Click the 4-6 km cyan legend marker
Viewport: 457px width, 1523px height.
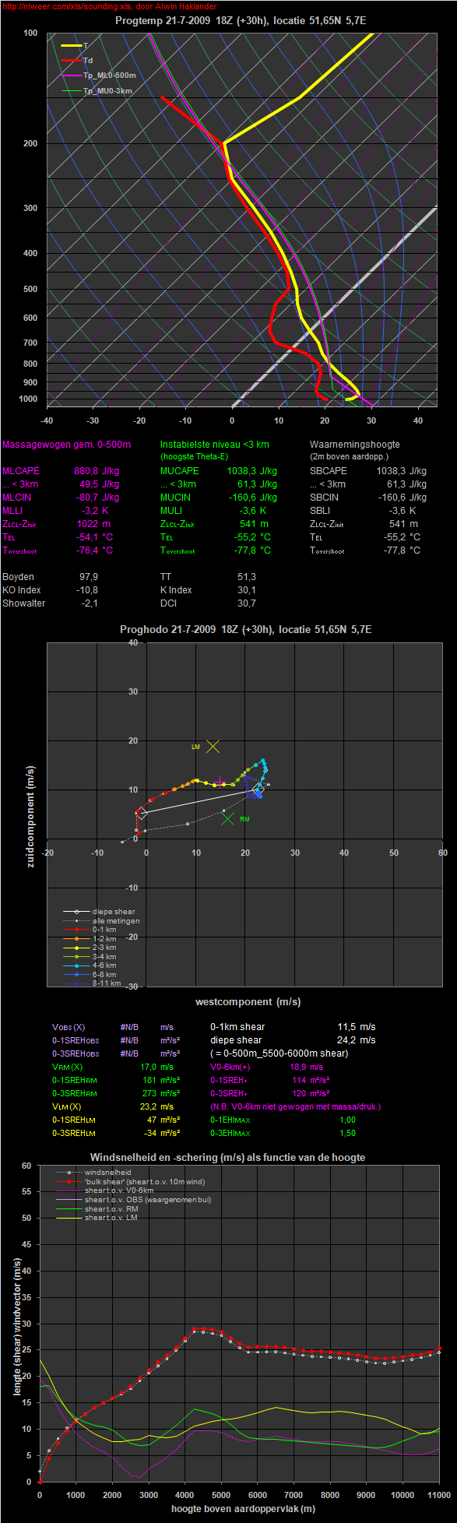pos(76,966)
